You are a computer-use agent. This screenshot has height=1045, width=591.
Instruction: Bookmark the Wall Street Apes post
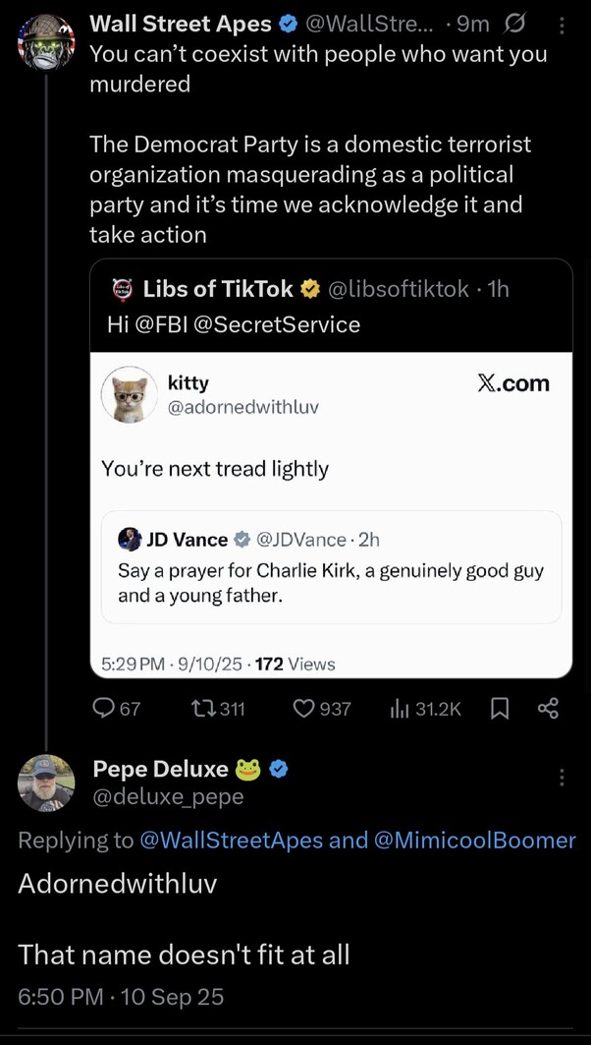pyautogui.click(x=500, y=708)
